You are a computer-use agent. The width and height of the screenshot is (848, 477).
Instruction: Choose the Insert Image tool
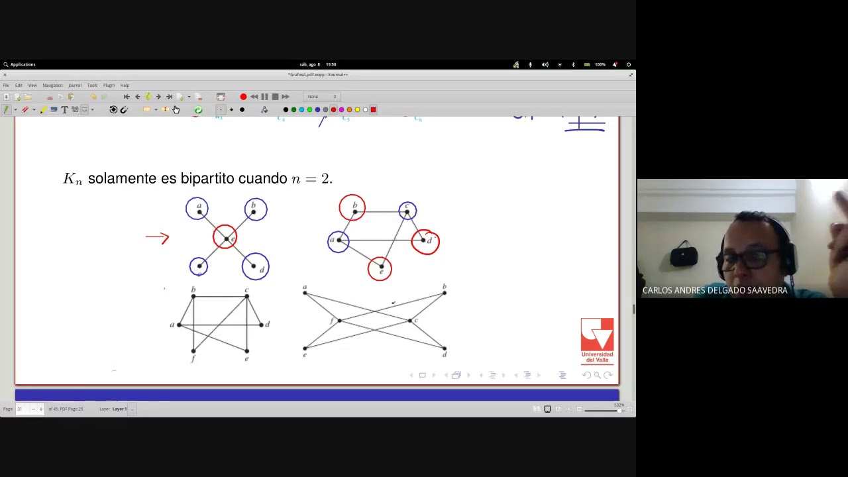pos(54,109)
